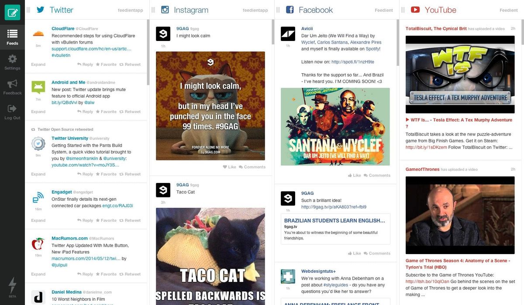Viewport: 524px width, 305px height.
Task: Favorite the Twitter University tweet
Action: tap(106, 174)
